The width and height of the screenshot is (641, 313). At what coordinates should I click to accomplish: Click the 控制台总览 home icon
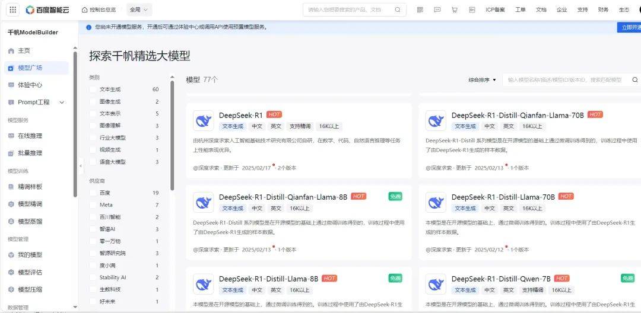[85, 9]
